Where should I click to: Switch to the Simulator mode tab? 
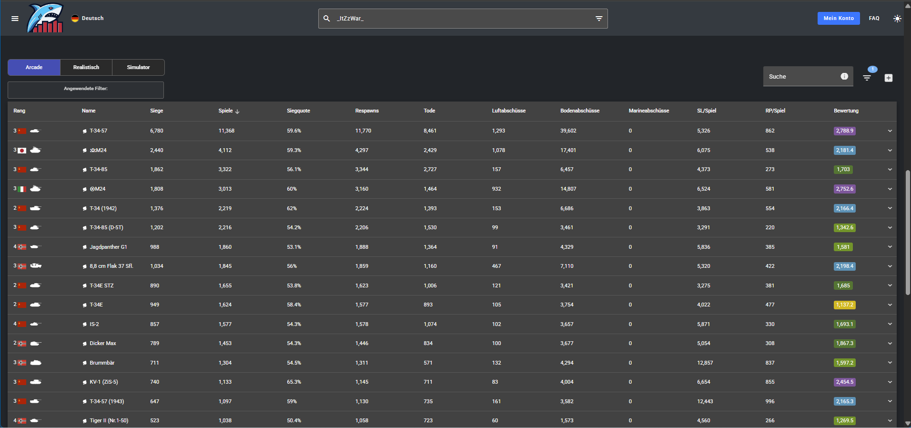click(x=138, y=67)
